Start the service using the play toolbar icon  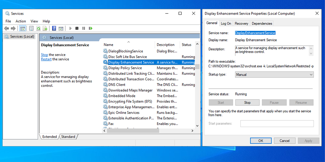(x=70, y=28)
